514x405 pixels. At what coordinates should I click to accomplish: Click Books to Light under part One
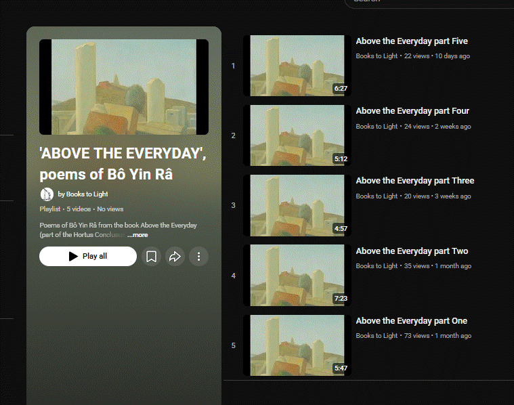(x=377, y=336)
